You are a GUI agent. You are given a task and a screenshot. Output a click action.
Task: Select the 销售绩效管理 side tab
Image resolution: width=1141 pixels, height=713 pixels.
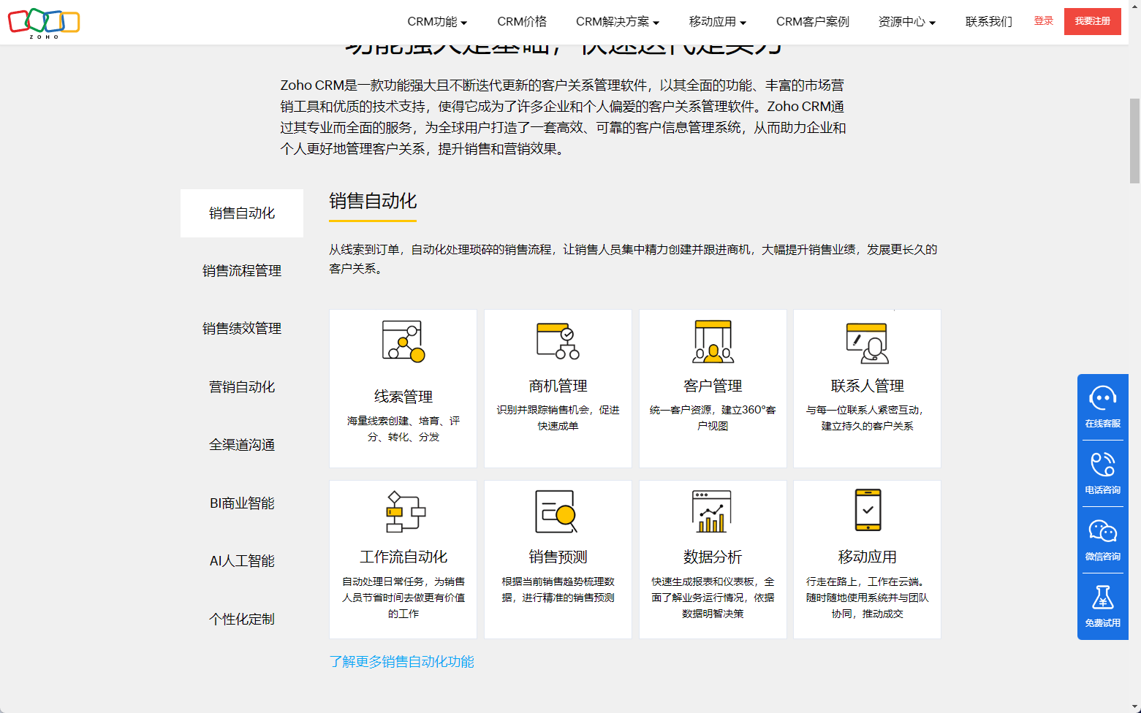click(242, 329)
